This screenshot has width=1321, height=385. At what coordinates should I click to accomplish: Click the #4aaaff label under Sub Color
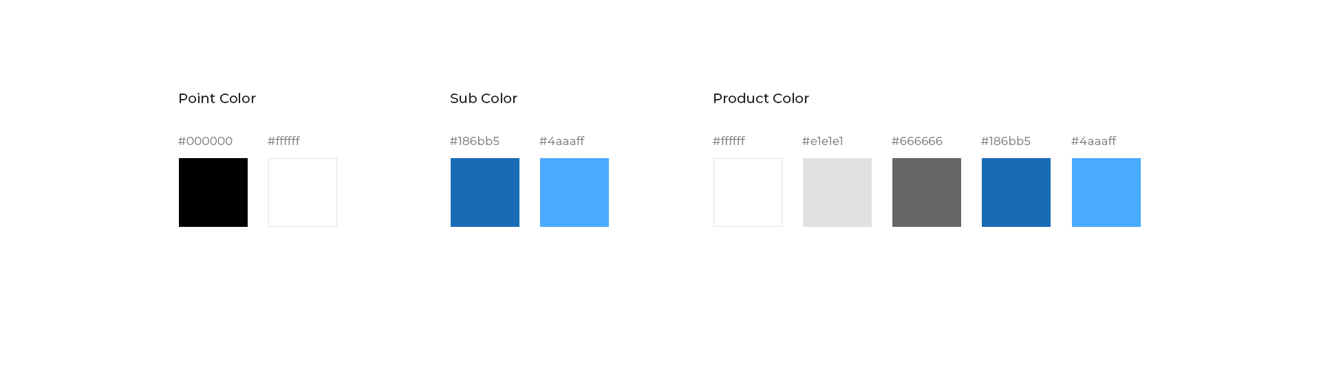point(561,141)
